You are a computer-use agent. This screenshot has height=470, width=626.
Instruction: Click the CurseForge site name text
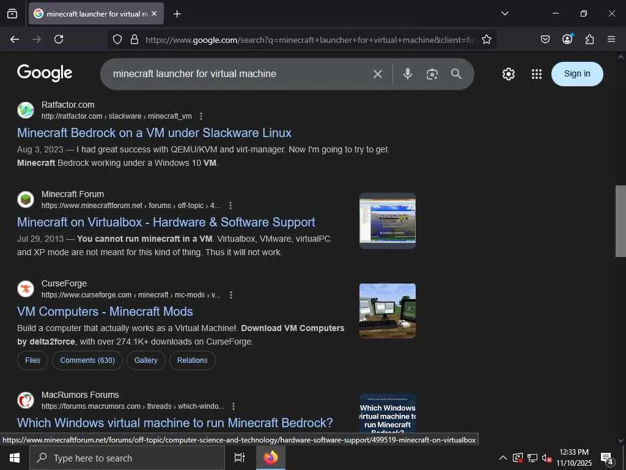coord(64,284)
